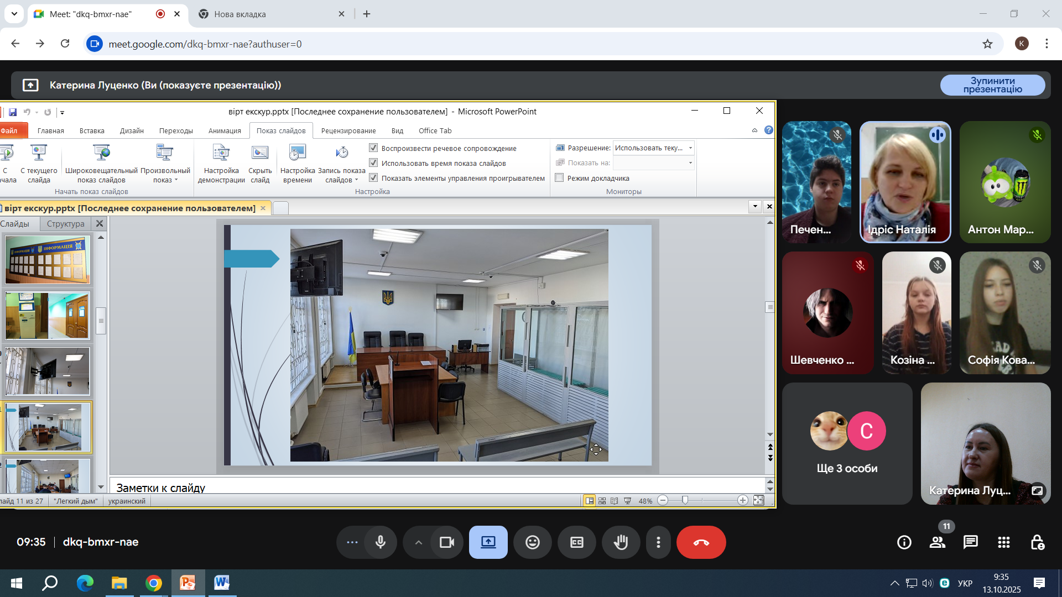
Task: Enable Режим докладчика checkbox
Action: [x=559, y=178]
